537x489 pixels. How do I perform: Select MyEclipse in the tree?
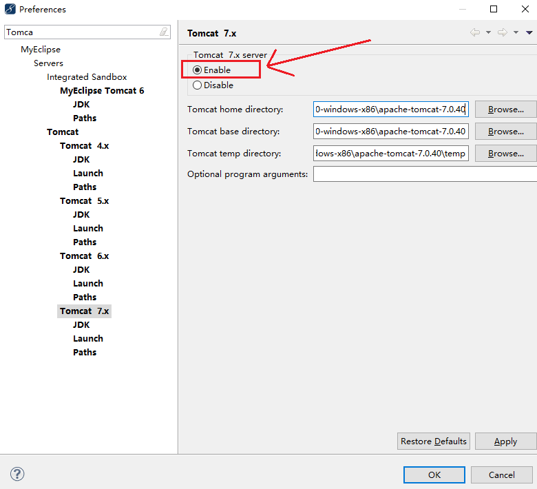point(41,50)
